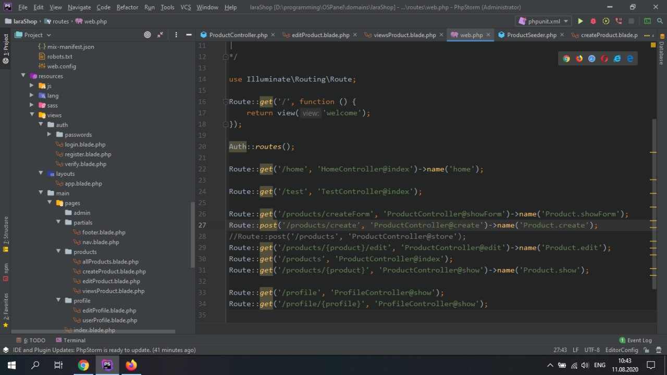The image size is (667, 375).
Task: Open Search Everywhere magnifier icon
Action: coord(660,21)
